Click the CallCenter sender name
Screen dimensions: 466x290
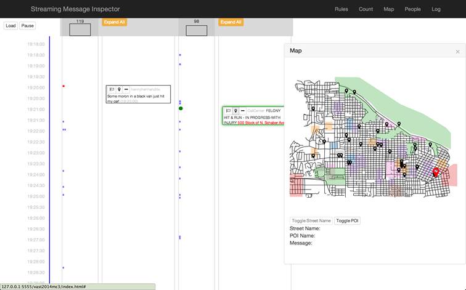[256, 111]
